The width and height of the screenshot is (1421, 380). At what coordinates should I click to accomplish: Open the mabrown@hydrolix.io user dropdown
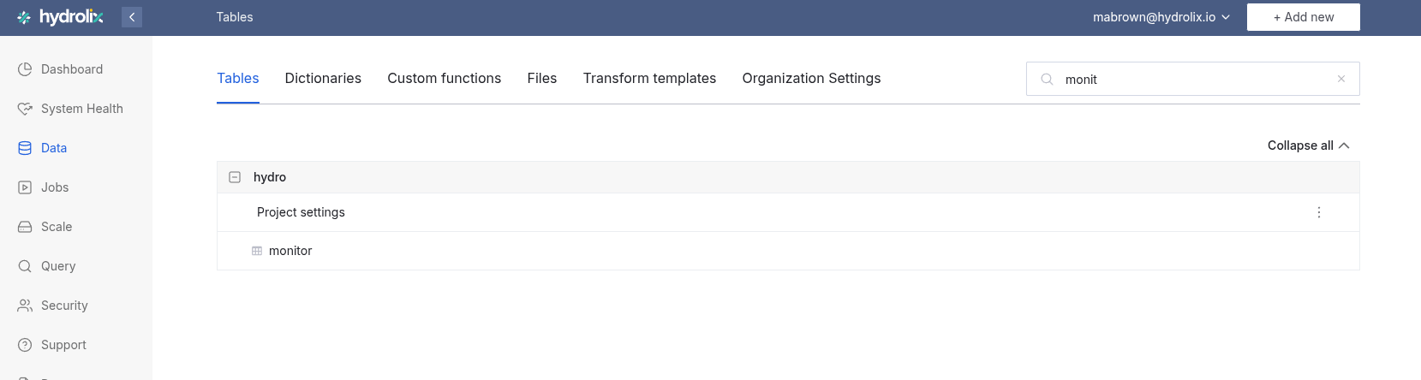(x=1161, y=17)
